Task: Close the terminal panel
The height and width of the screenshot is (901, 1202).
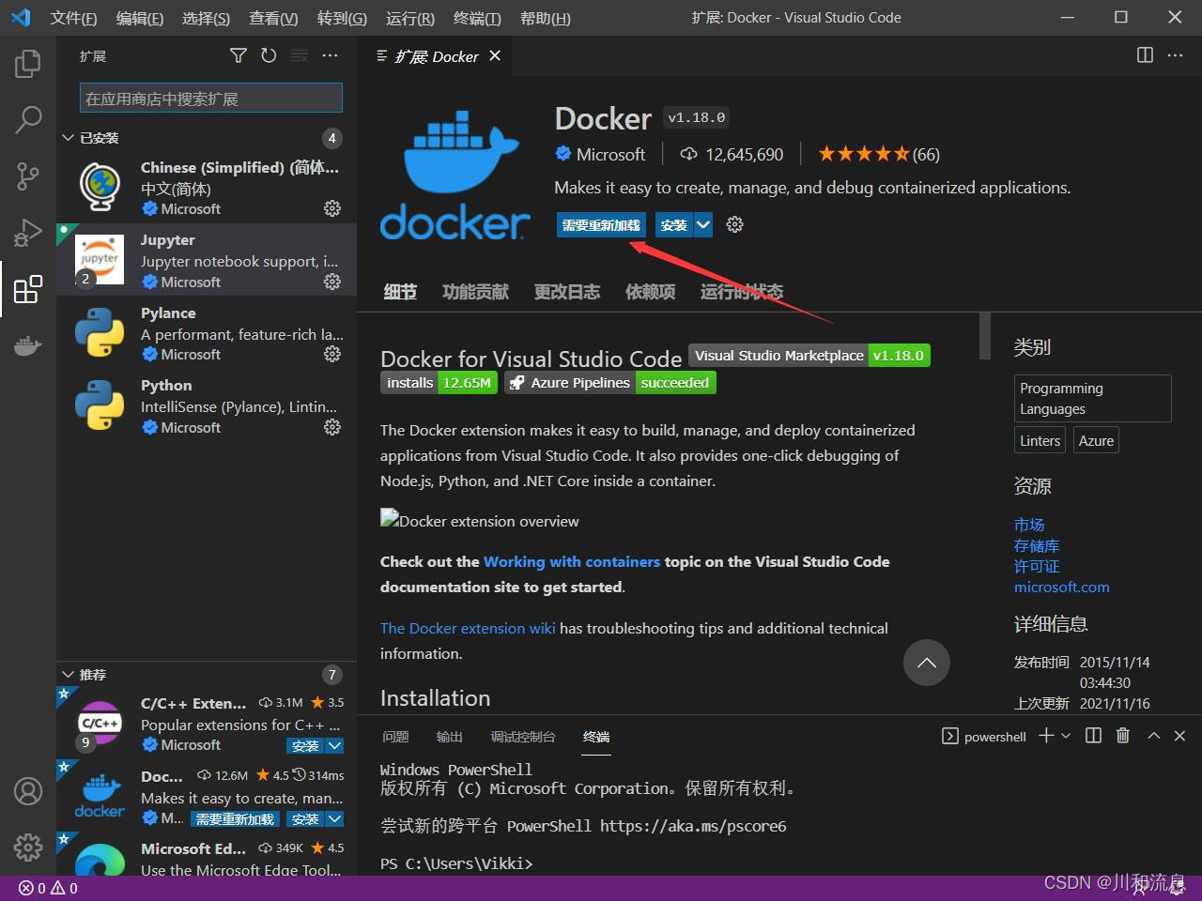Action: [1180, 736]
